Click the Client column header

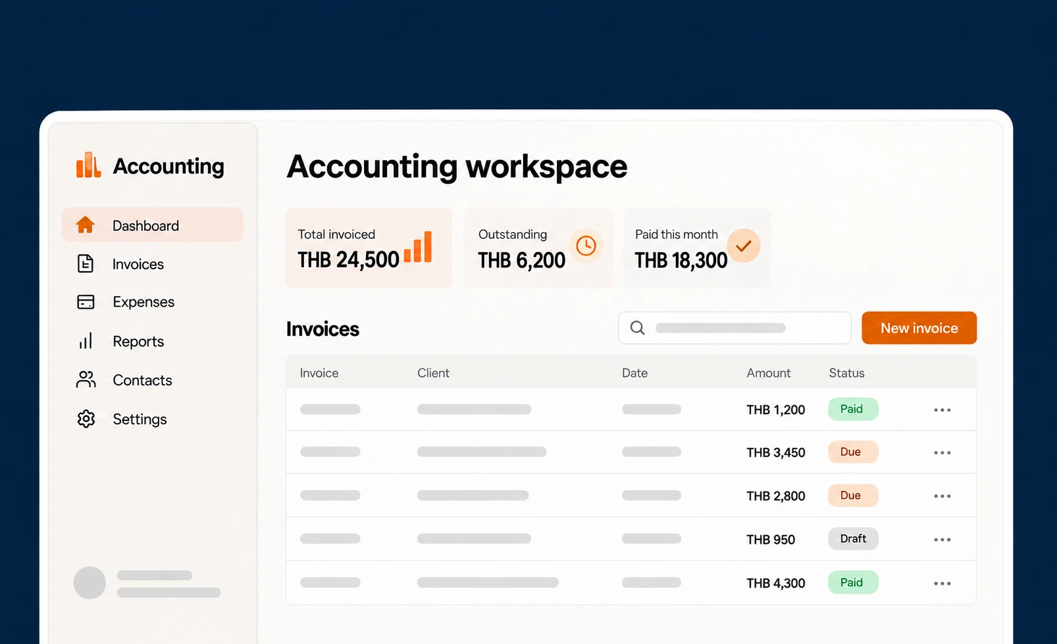[433, 373]
